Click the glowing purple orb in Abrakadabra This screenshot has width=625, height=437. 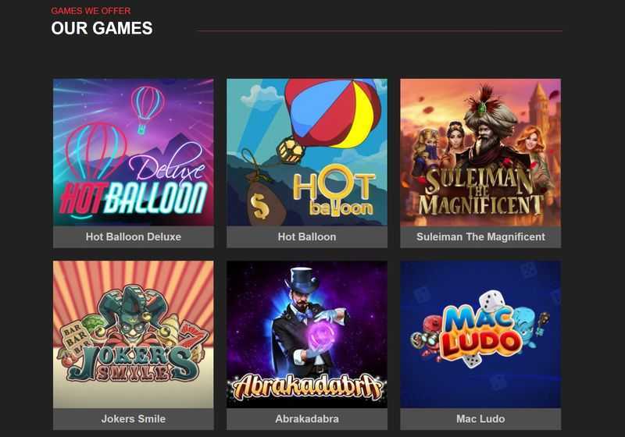click(320, 336)
